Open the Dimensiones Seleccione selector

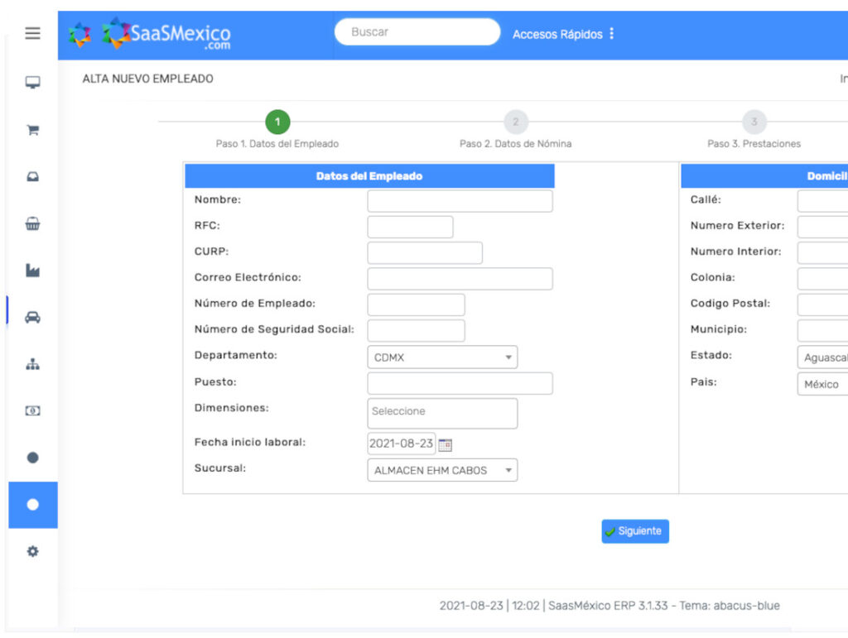pyautogui.click(x=441, y=413)
